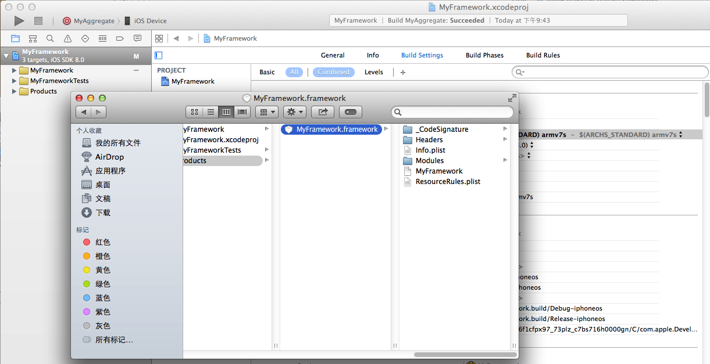Show related items grid icon in Xcode
710x364 pixels.
click(159, 38)
